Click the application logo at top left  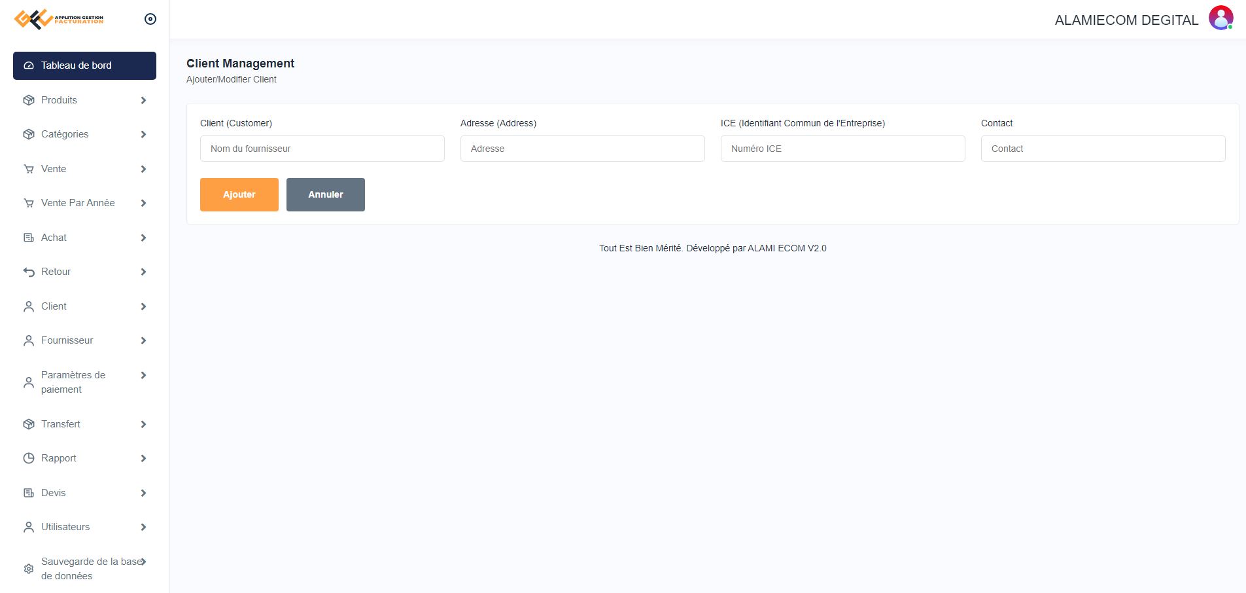point(59,19)
